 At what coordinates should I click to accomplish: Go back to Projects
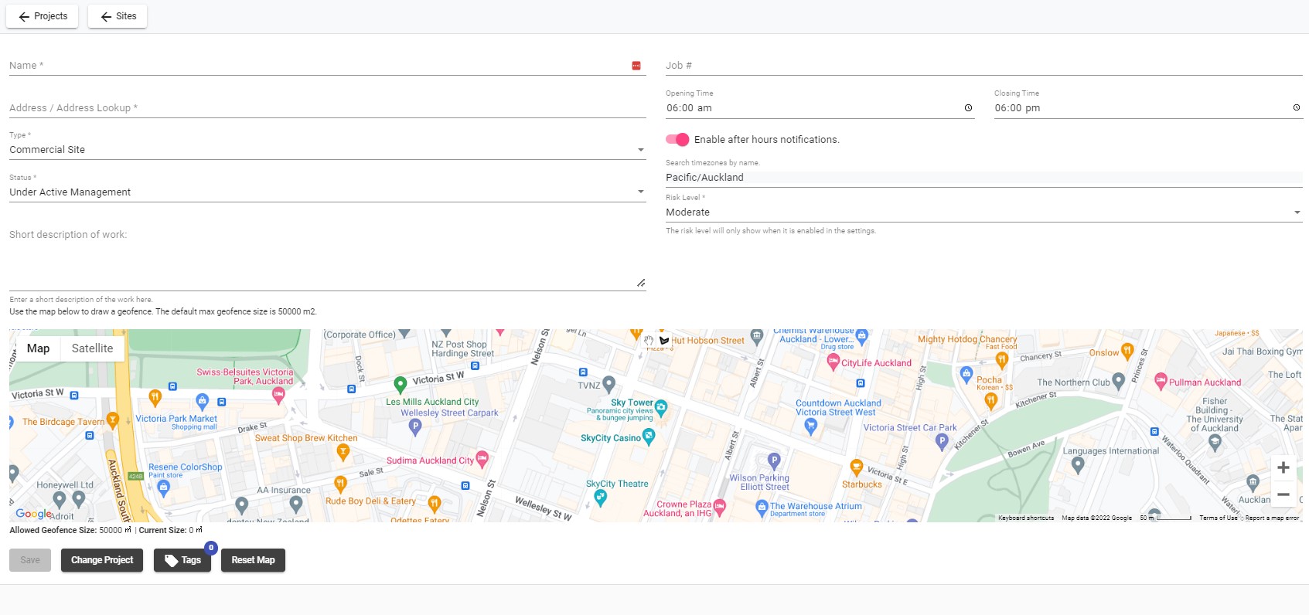43,16
